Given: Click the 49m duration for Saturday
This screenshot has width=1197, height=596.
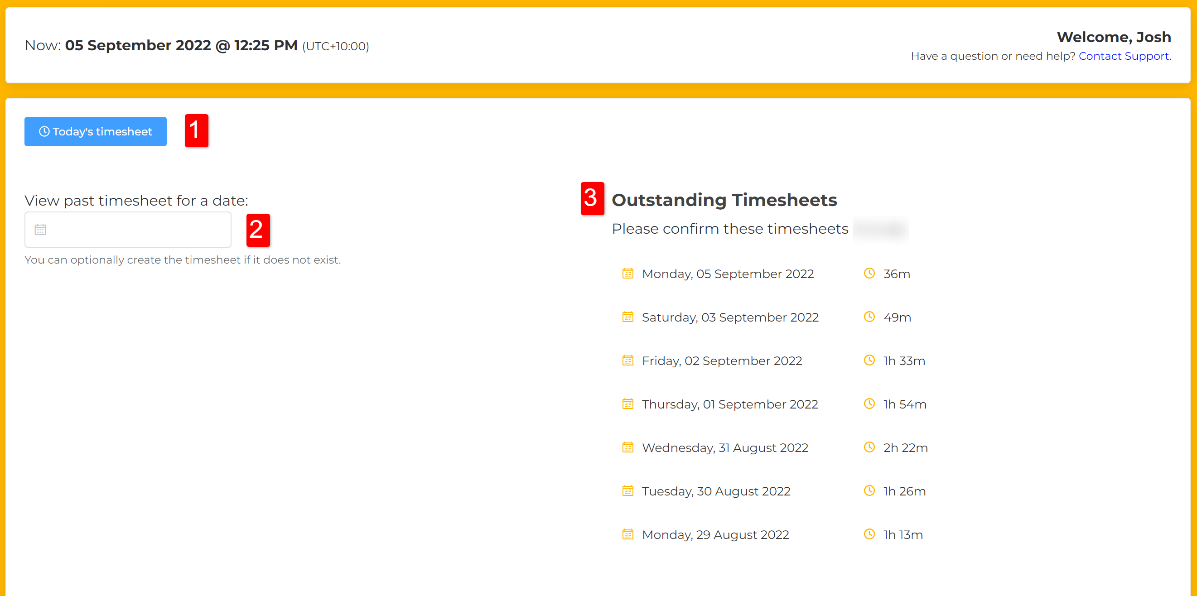Looking at the screenshot, I should 897,317.
